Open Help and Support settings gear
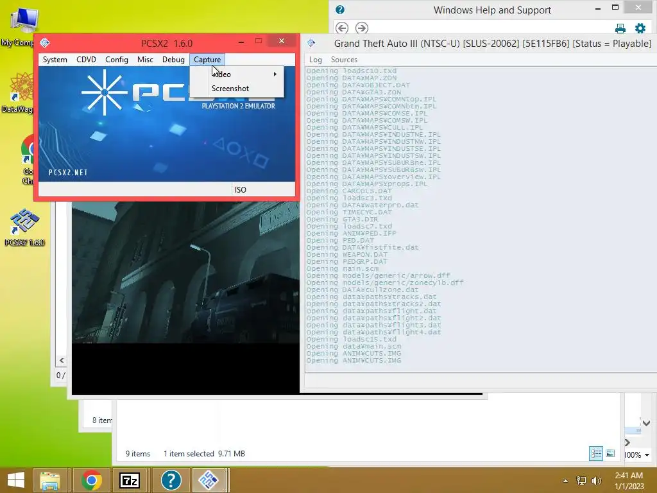This screenshot has height=493, width=657. [640, 28]
